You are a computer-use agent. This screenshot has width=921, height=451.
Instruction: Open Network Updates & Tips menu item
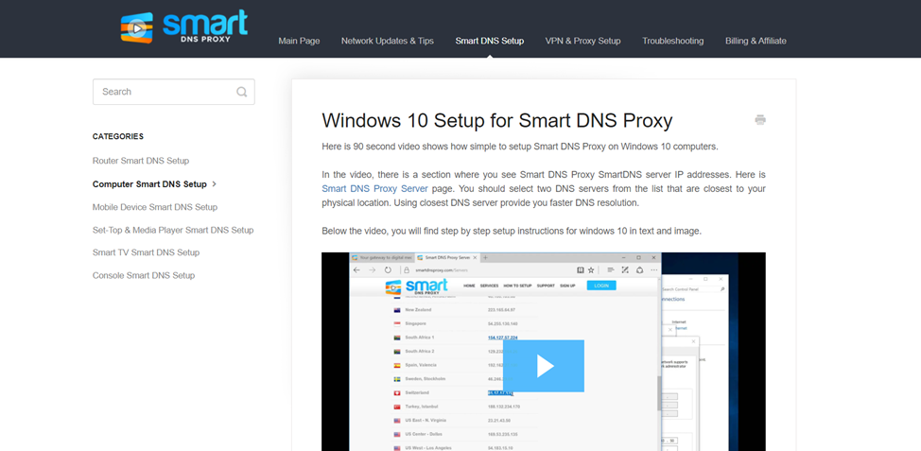click(x=388, y=41)
